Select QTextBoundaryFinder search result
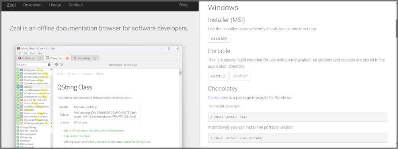 click(x=33, y=77)
